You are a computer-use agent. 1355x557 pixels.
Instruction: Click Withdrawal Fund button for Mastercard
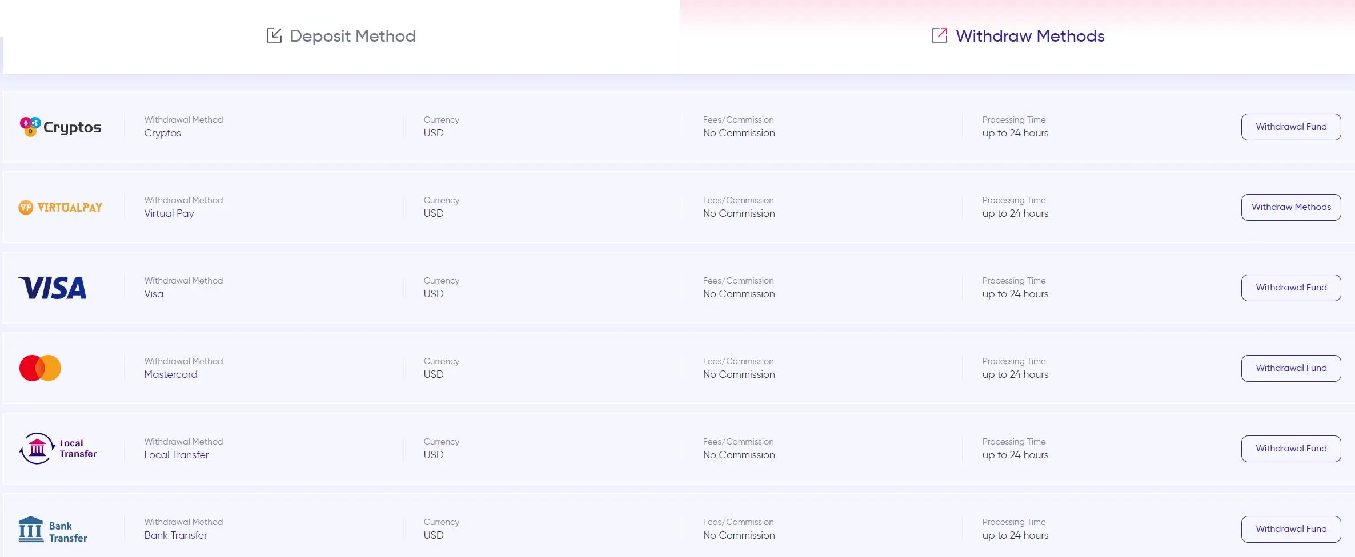pos(1291,368)
